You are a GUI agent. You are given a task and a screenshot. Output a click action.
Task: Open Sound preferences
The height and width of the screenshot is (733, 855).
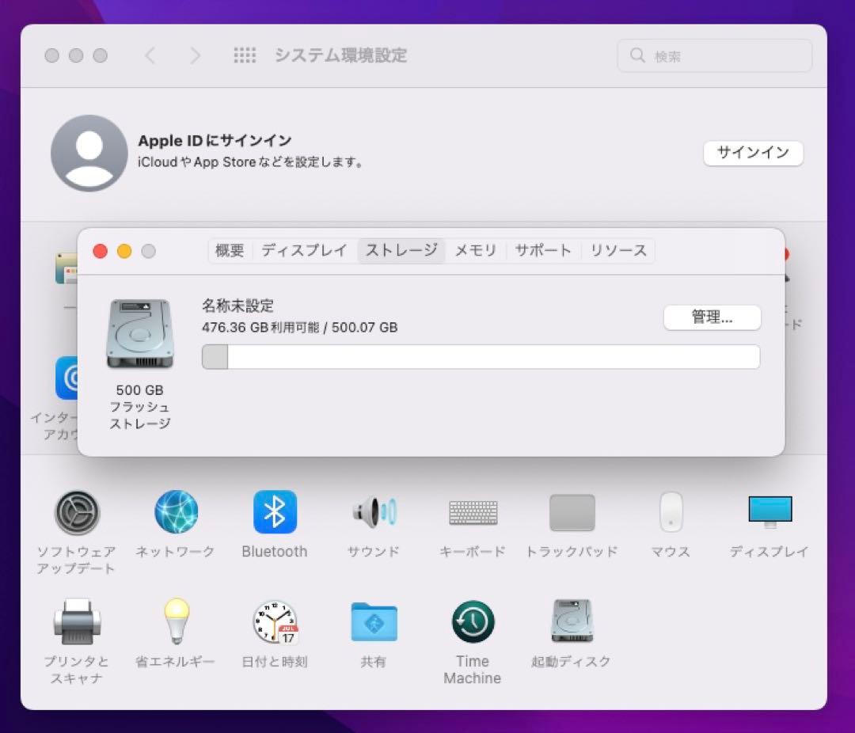pyautogui.click(x=373, y=512)
